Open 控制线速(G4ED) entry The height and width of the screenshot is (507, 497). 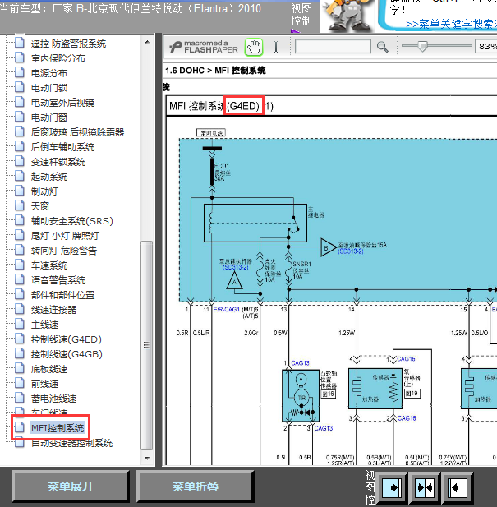tap(67, 339)
